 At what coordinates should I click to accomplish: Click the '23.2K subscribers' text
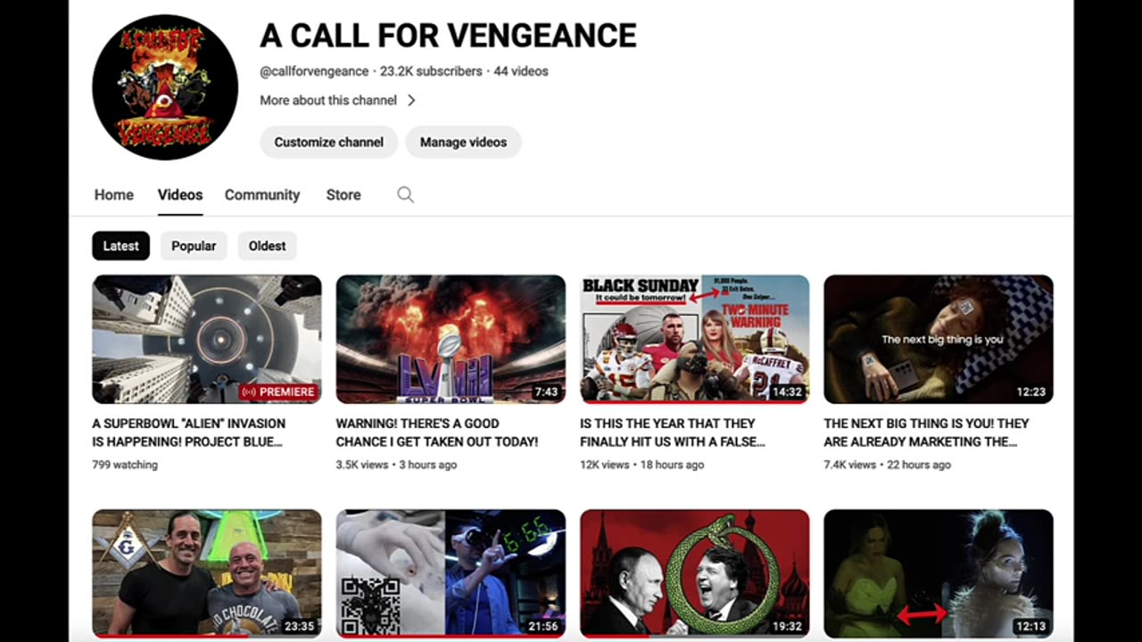coord(431,71)
